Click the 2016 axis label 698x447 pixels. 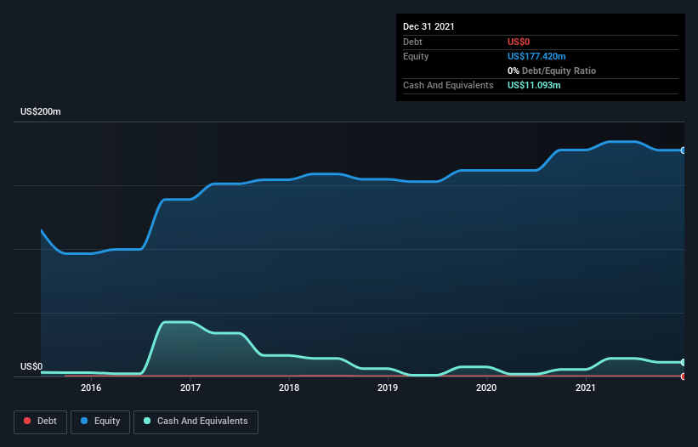pyautogui.click(x=91, y=388)
